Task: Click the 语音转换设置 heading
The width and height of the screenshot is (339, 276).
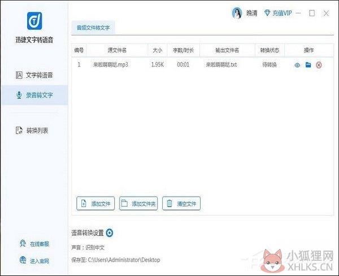Action: click(x=88, y=233)
